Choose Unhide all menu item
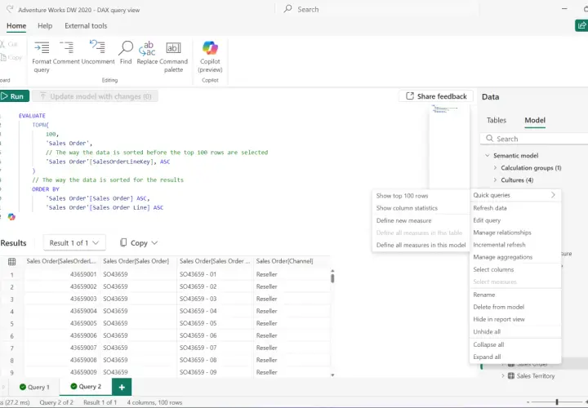 [x=487, y=331]
